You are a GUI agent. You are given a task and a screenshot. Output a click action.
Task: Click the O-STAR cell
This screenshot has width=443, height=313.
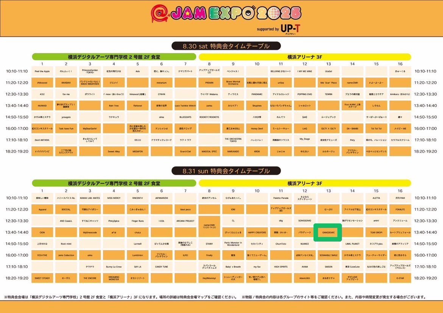(400, 278)
